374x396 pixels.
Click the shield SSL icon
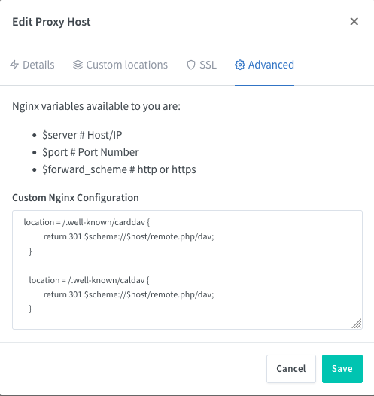coord(191,65)
